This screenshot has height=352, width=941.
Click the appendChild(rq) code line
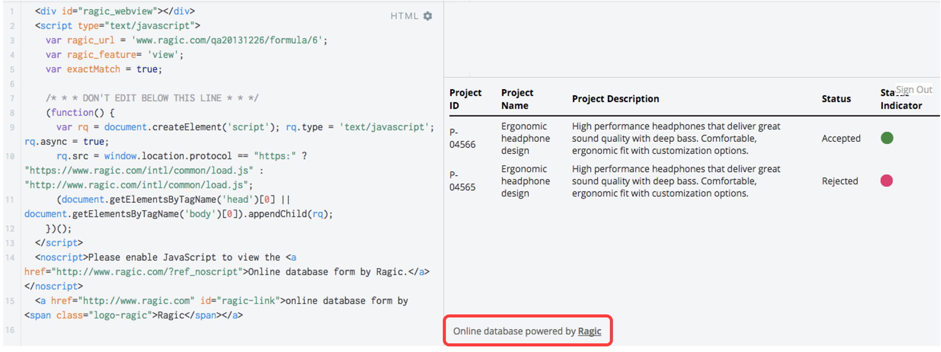179,214
